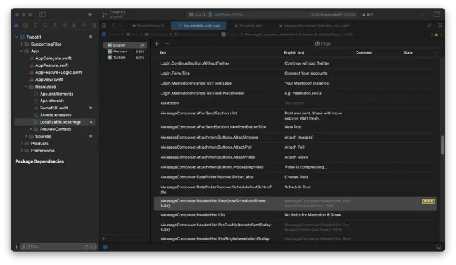
Task: Expand the Products group
Action: coord(22,144)
